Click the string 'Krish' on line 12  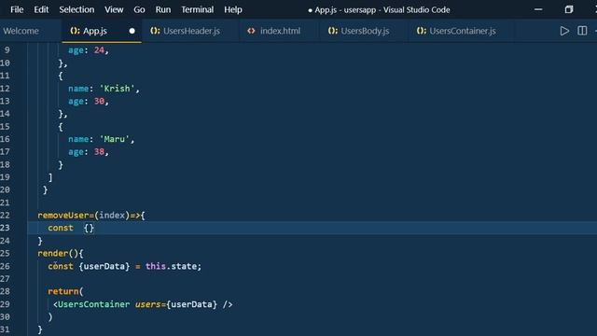pyautogui.click(x=118, y=89)
